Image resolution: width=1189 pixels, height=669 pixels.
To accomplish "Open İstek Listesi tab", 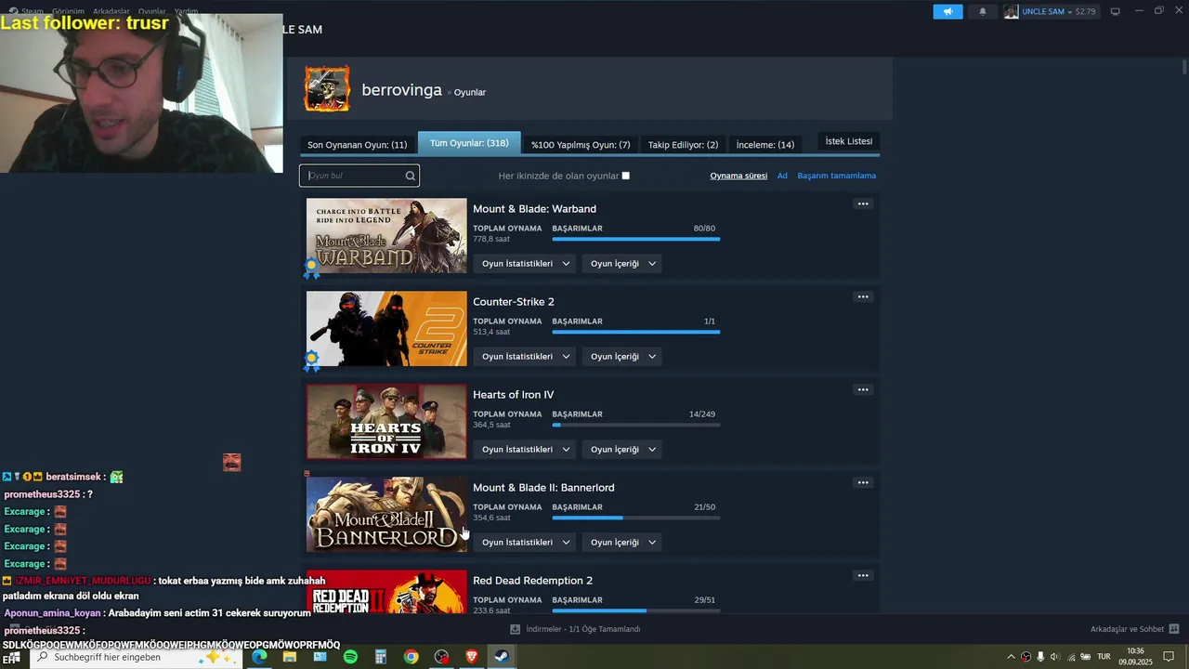I will 849,141.
